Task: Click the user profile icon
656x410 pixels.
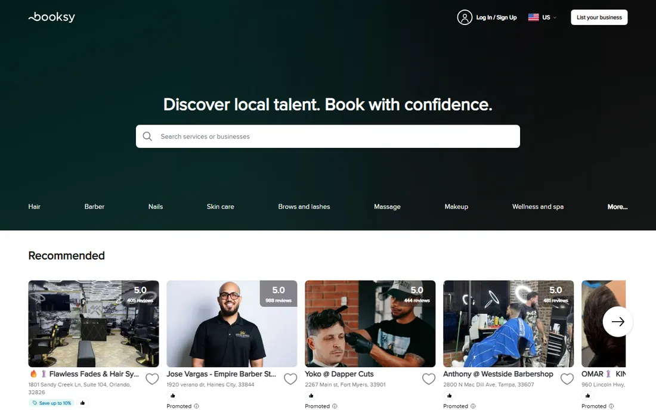Action: (x=465, y=17)
